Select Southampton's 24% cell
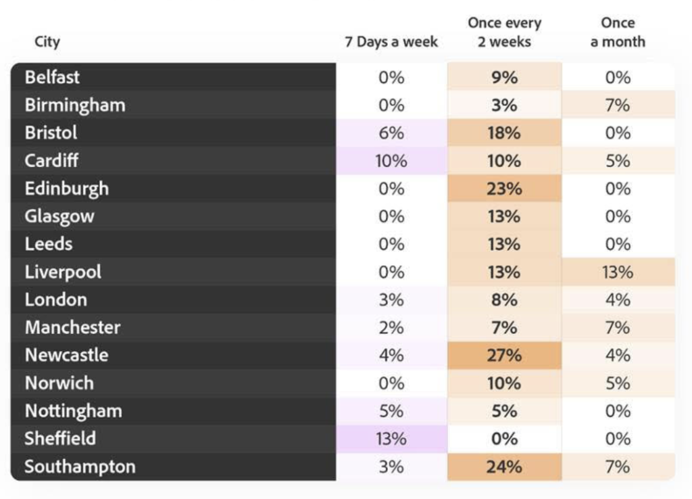Screen dimensions: 692x499 point(504,467)
